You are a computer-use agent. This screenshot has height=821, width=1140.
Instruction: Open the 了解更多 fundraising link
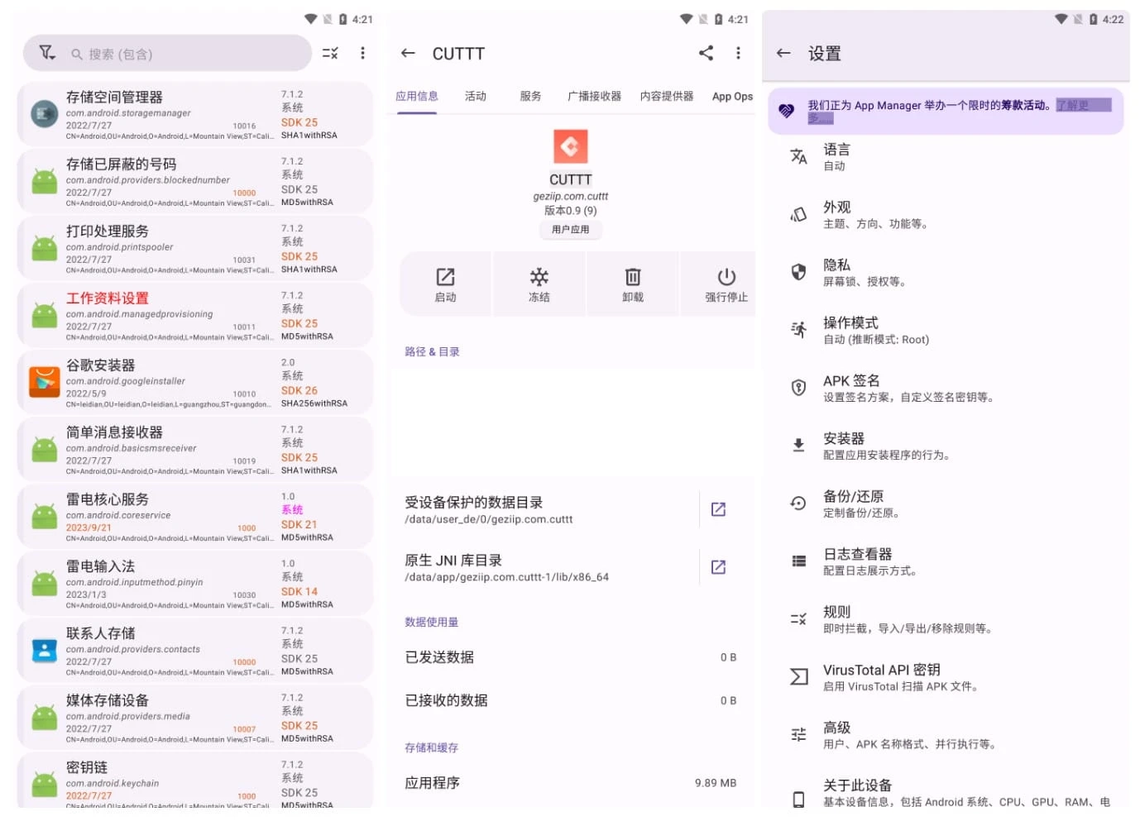coord(1073,106)
